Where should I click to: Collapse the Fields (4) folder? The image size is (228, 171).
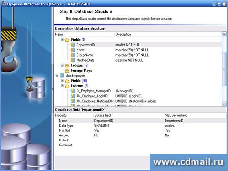click(62, 40)
